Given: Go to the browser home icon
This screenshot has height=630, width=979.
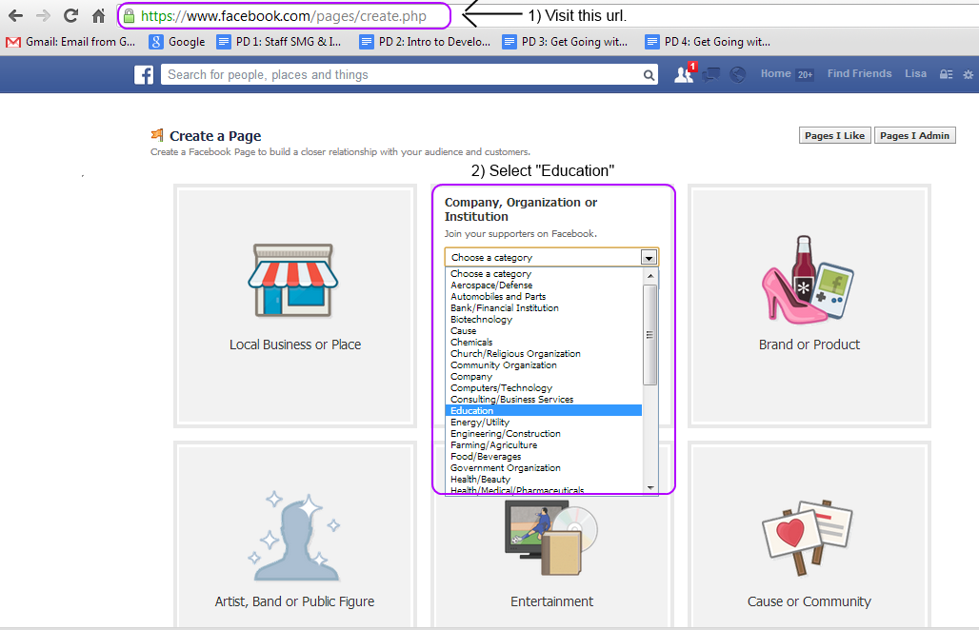Looking at the screenshot, I should tap(98, 15).
